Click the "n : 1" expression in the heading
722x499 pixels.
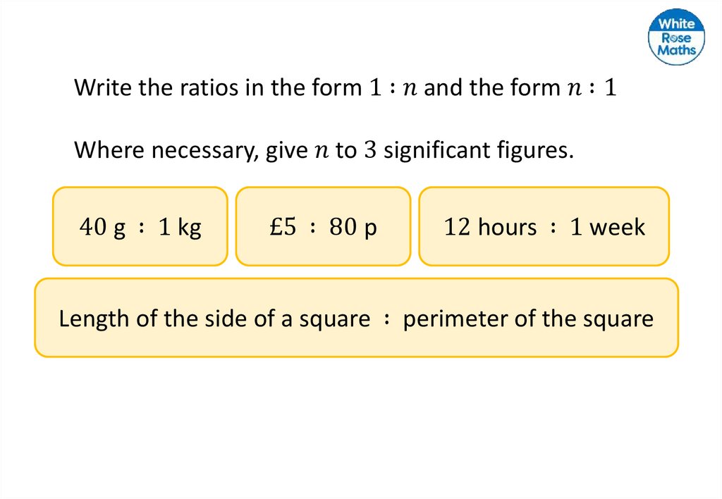click(x=591, y=89)
